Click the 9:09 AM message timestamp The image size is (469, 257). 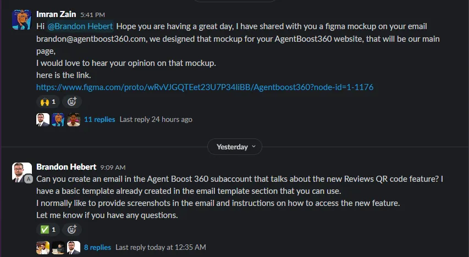[113, 167]
